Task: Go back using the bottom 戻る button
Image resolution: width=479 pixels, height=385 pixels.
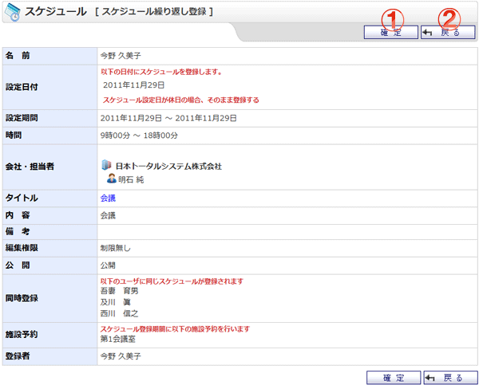Action: pyautogui.click(x=450, y=377)
